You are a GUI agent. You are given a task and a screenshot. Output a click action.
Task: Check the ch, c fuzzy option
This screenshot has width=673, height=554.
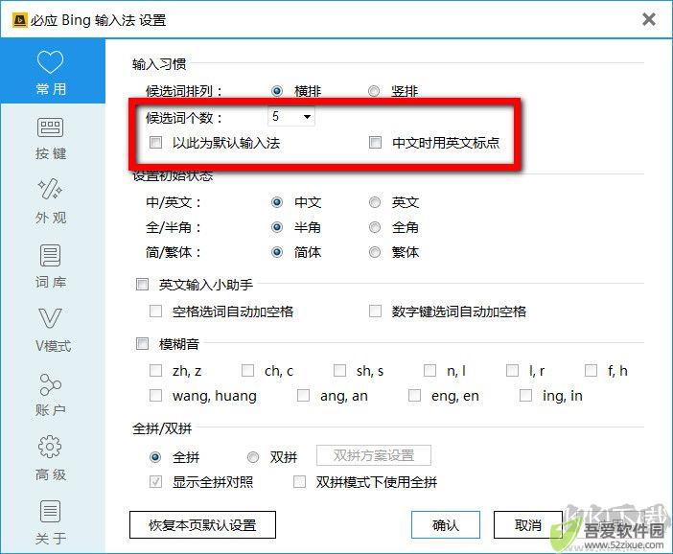tap(247, 370)
